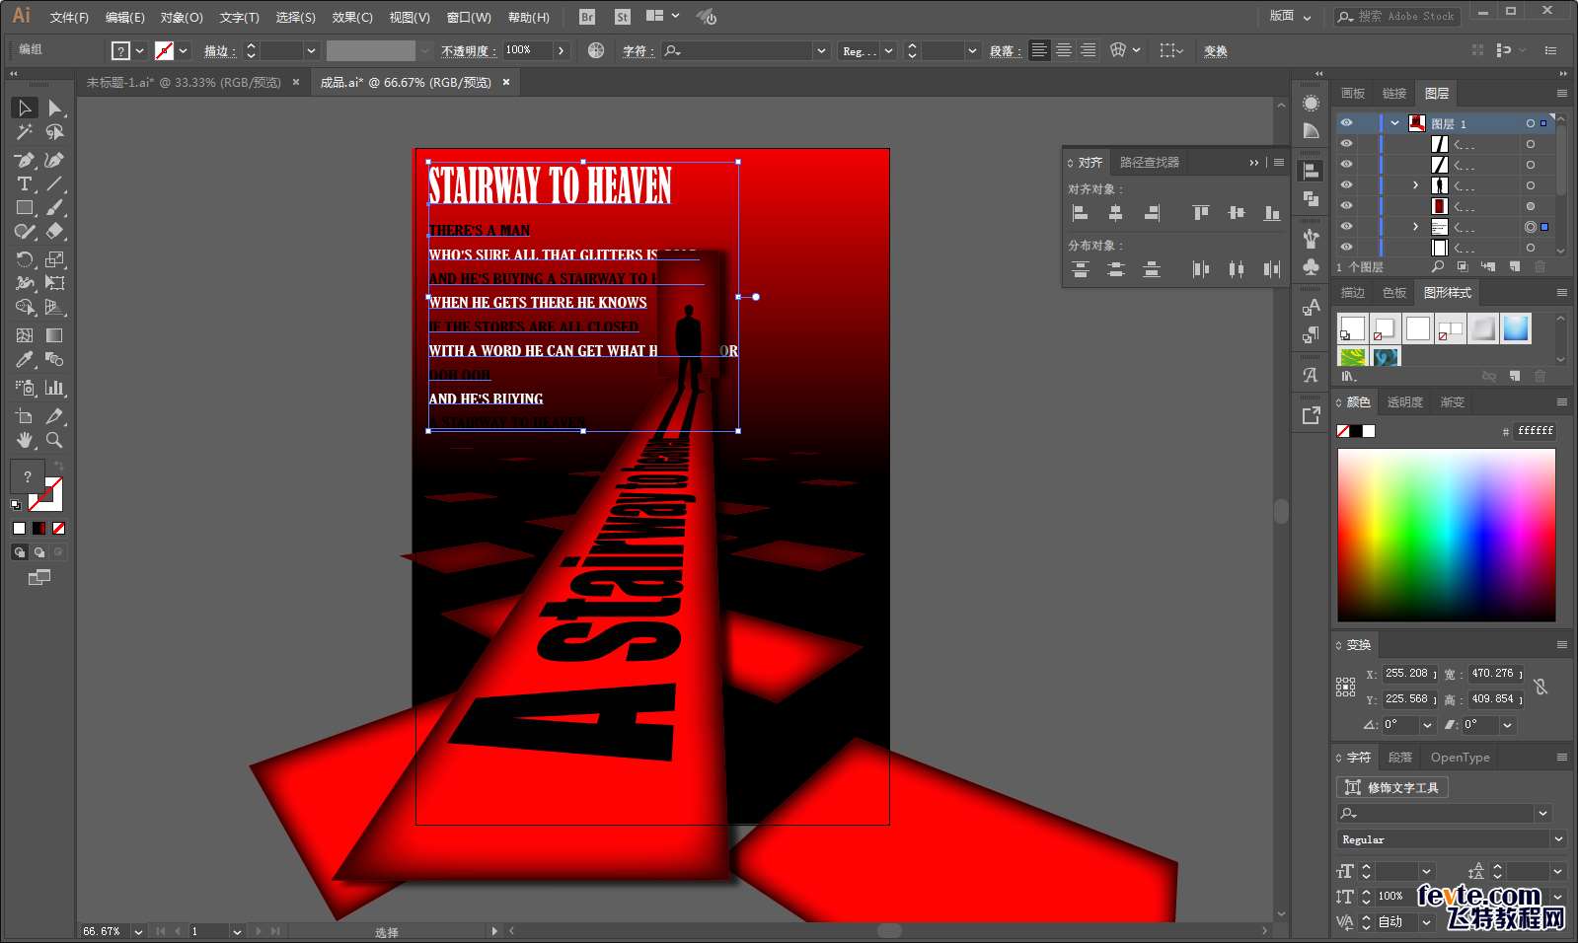
Task: Apply the blue graphic style swatch
Action: pyautogui.click(x=1516, y=328)
